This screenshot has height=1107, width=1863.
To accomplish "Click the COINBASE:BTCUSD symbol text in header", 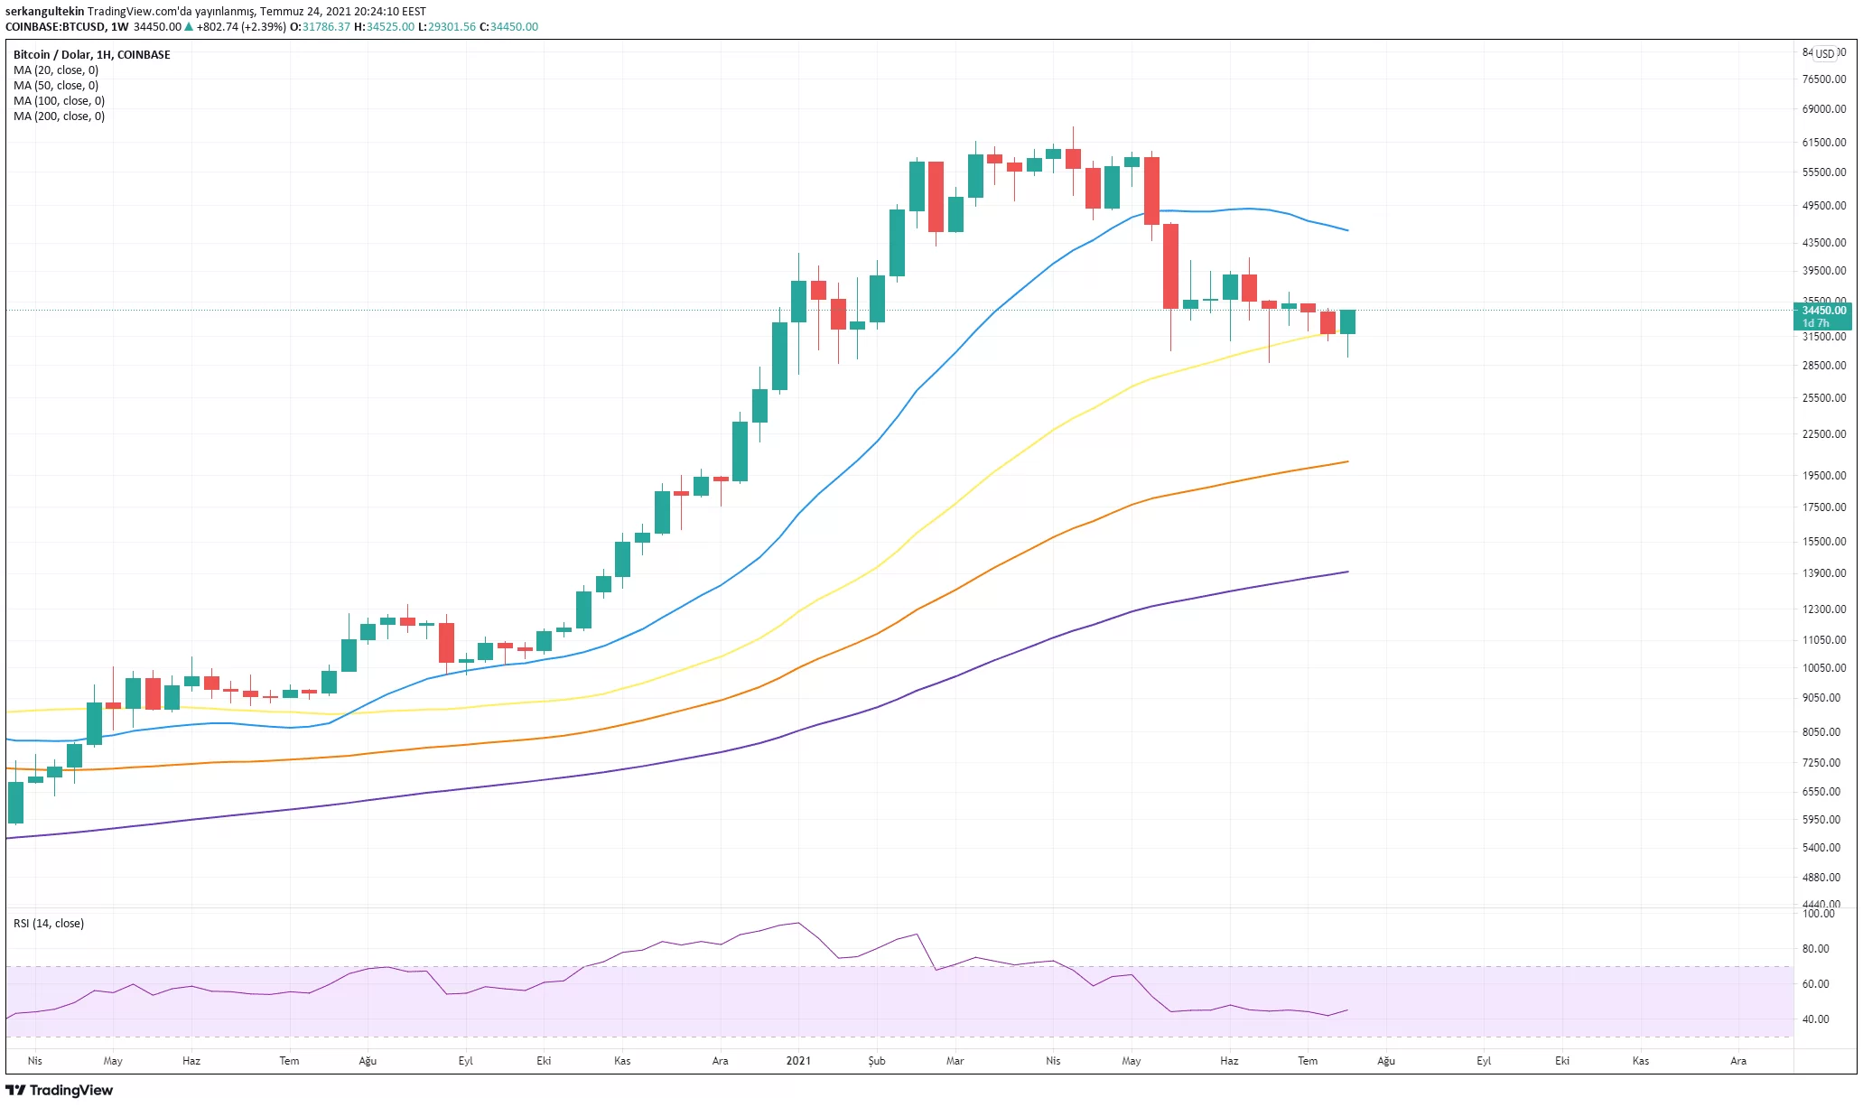I will (55, 27).
